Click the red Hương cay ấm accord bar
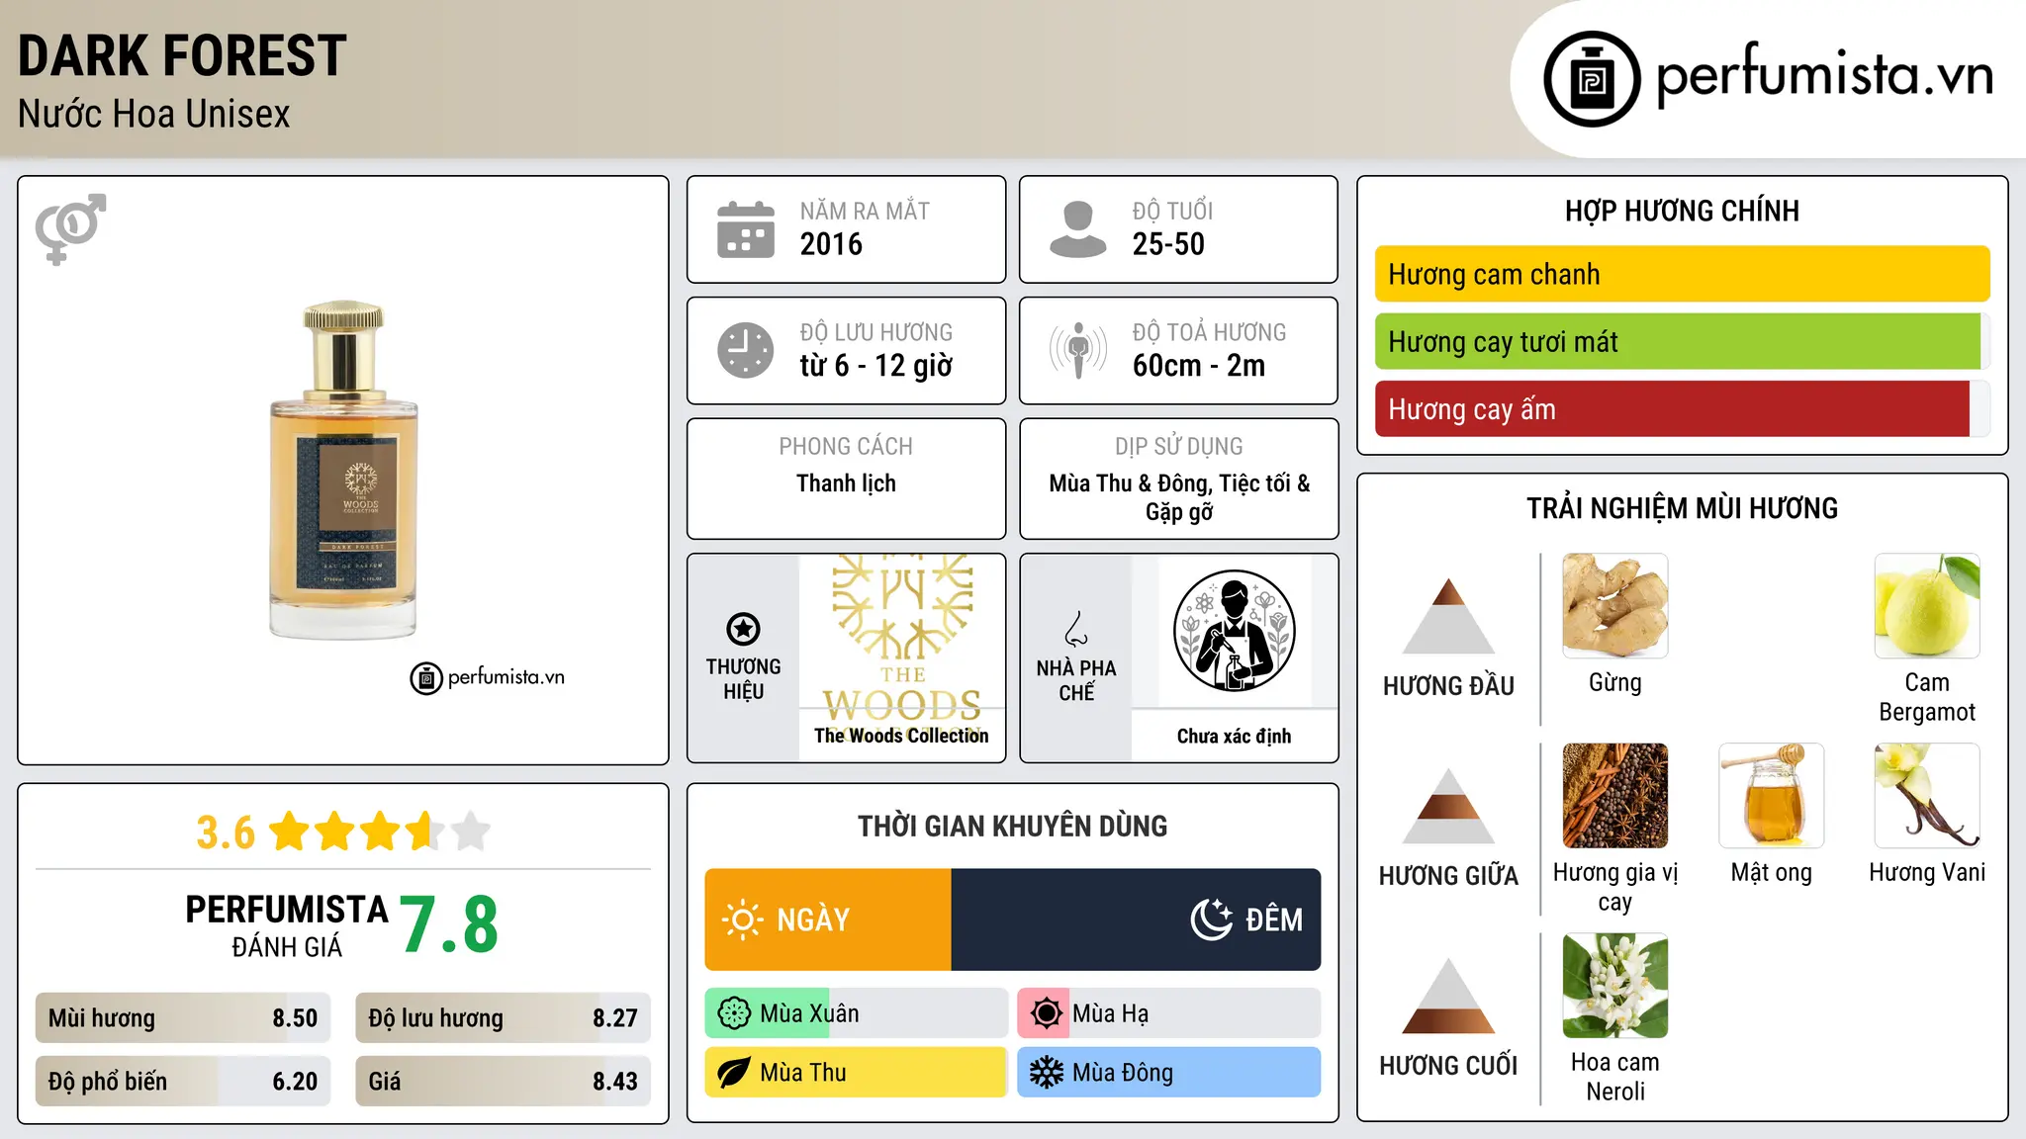The height and width of the screenshot is (1139, 2026). click(x=1683, y=408)
